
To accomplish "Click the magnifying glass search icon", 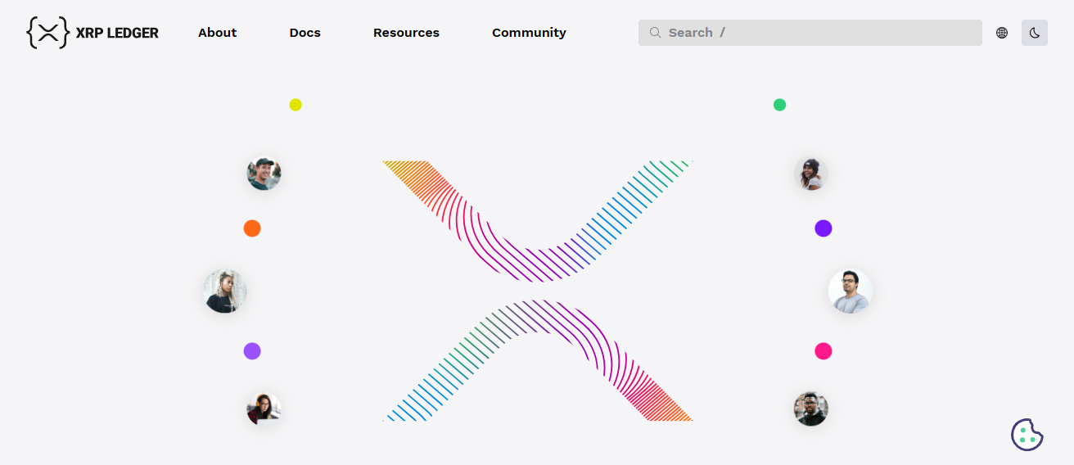I will click(655, 33).
